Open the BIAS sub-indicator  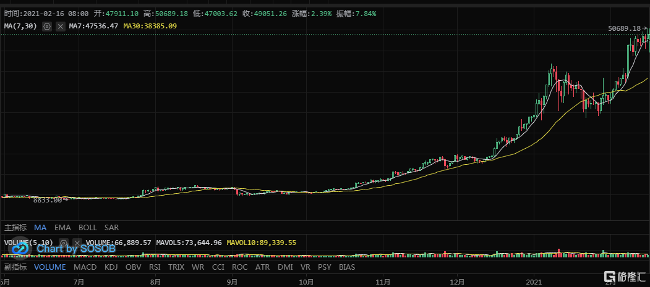click(x=347, y=267)
